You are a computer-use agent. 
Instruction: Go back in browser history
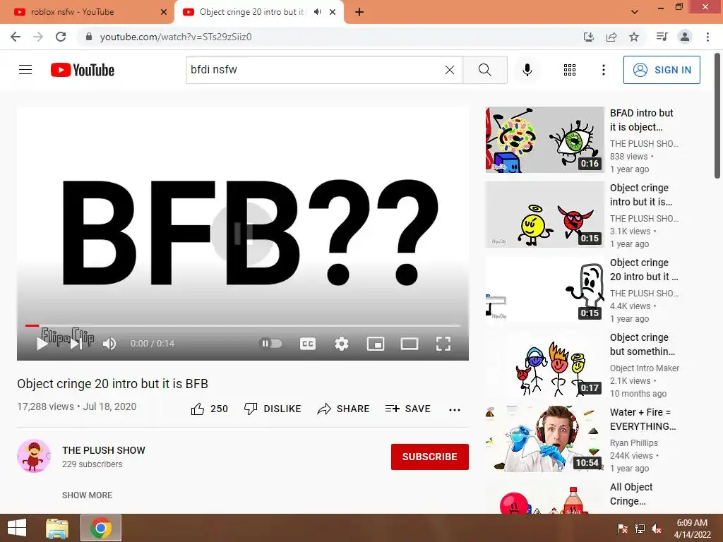[x=16, y=37]
